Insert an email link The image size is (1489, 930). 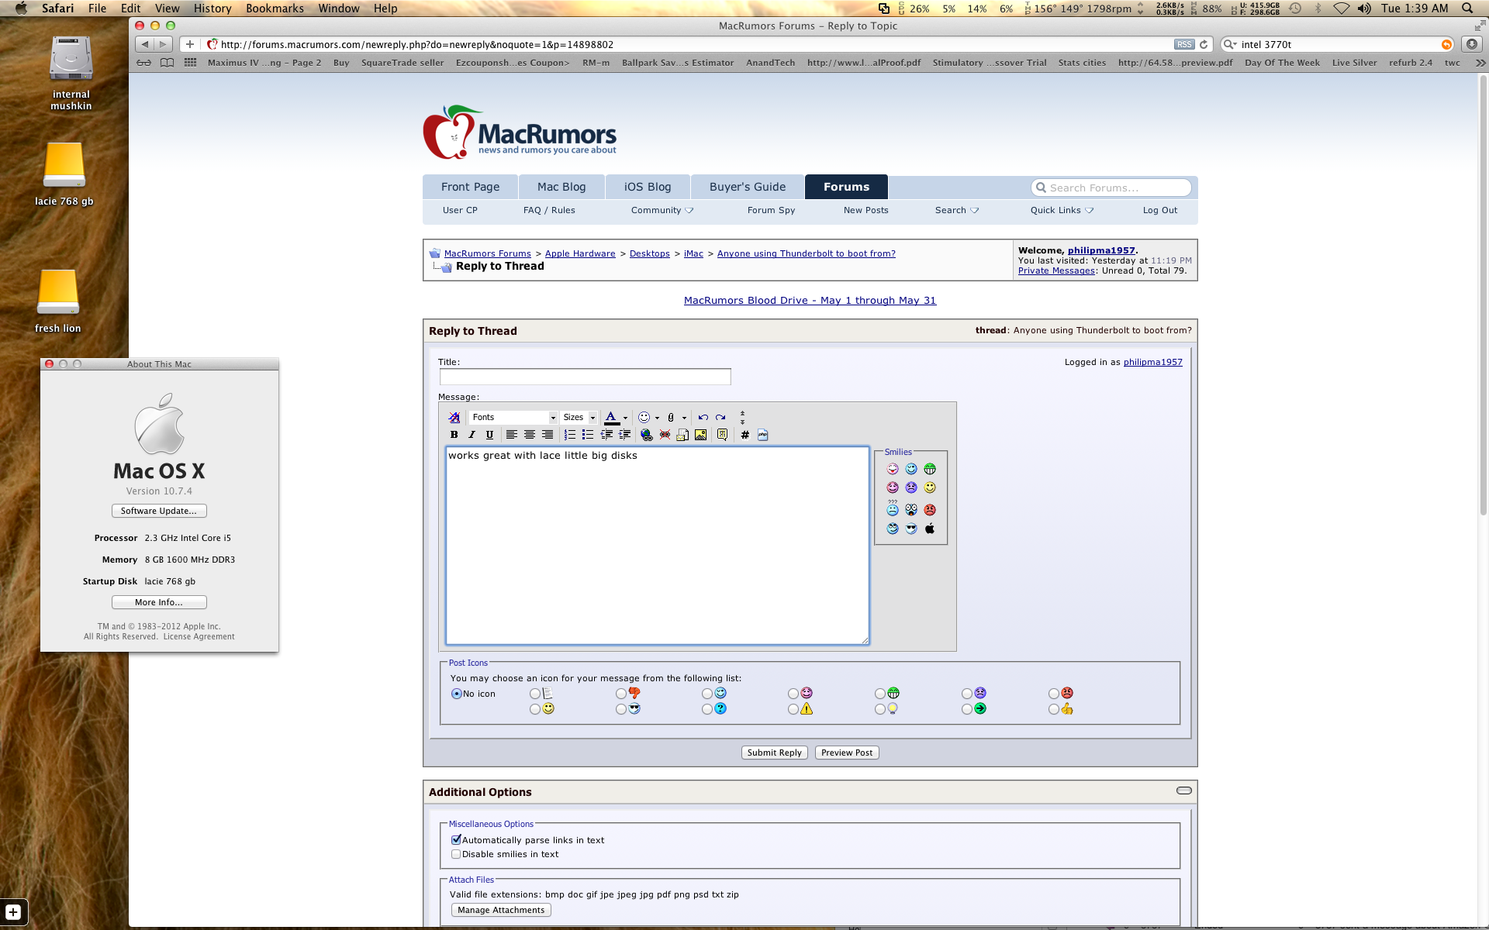coord(682,435)
